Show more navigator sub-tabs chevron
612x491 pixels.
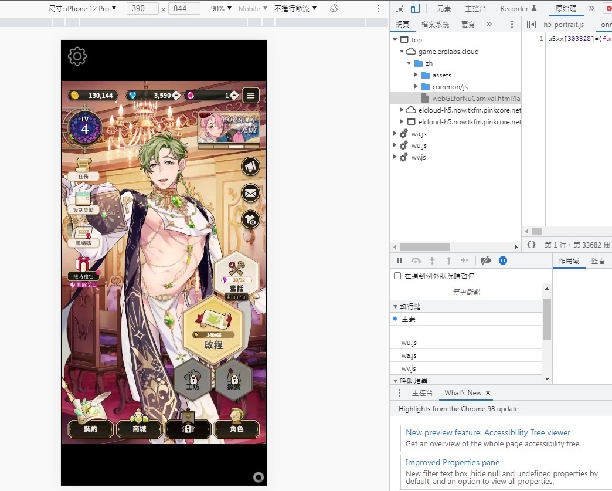click(489, 24)
